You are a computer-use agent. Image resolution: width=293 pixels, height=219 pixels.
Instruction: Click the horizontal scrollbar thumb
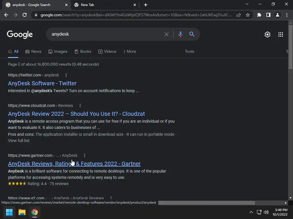(x=207, y=203)
